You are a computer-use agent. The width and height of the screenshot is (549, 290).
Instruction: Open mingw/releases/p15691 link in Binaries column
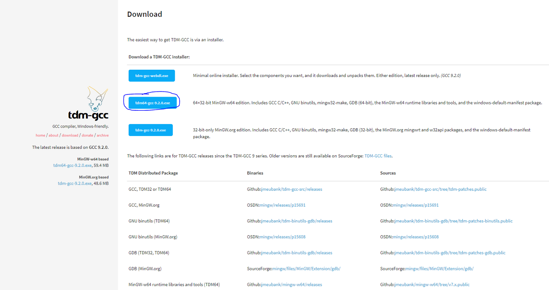(x=282, y=205)
